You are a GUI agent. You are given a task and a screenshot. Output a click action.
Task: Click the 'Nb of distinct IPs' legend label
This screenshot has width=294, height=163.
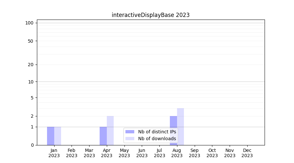pyautogui.click(x=157, y=132)
